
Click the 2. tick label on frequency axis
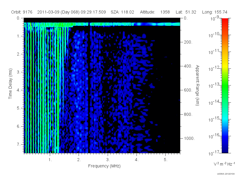79,160
